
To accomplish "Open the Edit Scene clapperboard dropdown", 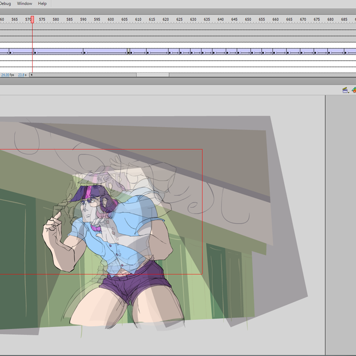I will tap(346, 90).
